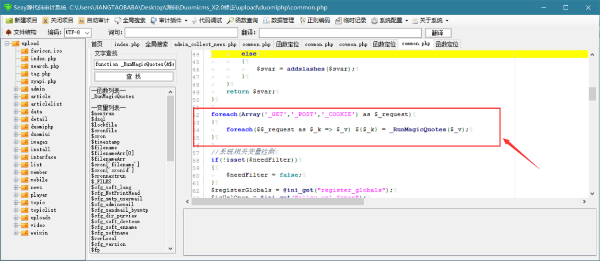Image resolution: width=600 pixels, height=261 pixels.
Task: Select $cfg_version in variable list
Action: click(108, 244)
